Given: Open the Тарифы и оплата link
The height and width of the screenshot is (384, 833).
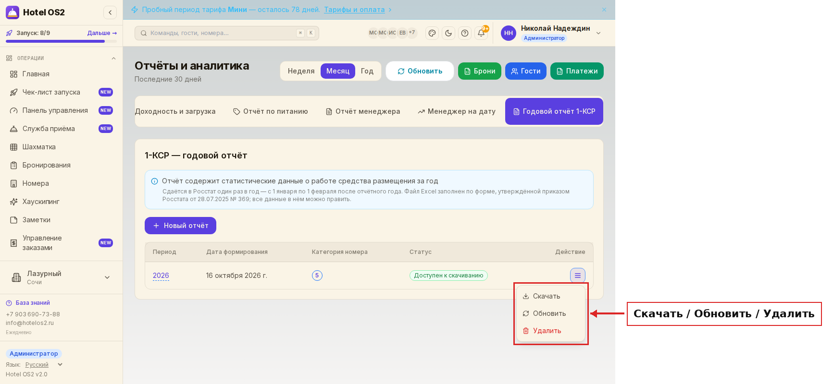Looking at the screenshot, I should (354, 10).
